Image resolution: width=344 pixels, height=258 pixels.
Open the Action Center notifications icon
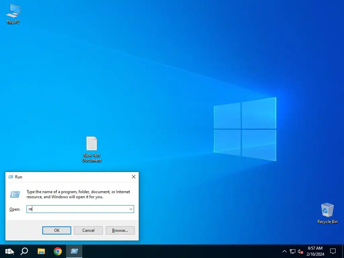point(333,251)
